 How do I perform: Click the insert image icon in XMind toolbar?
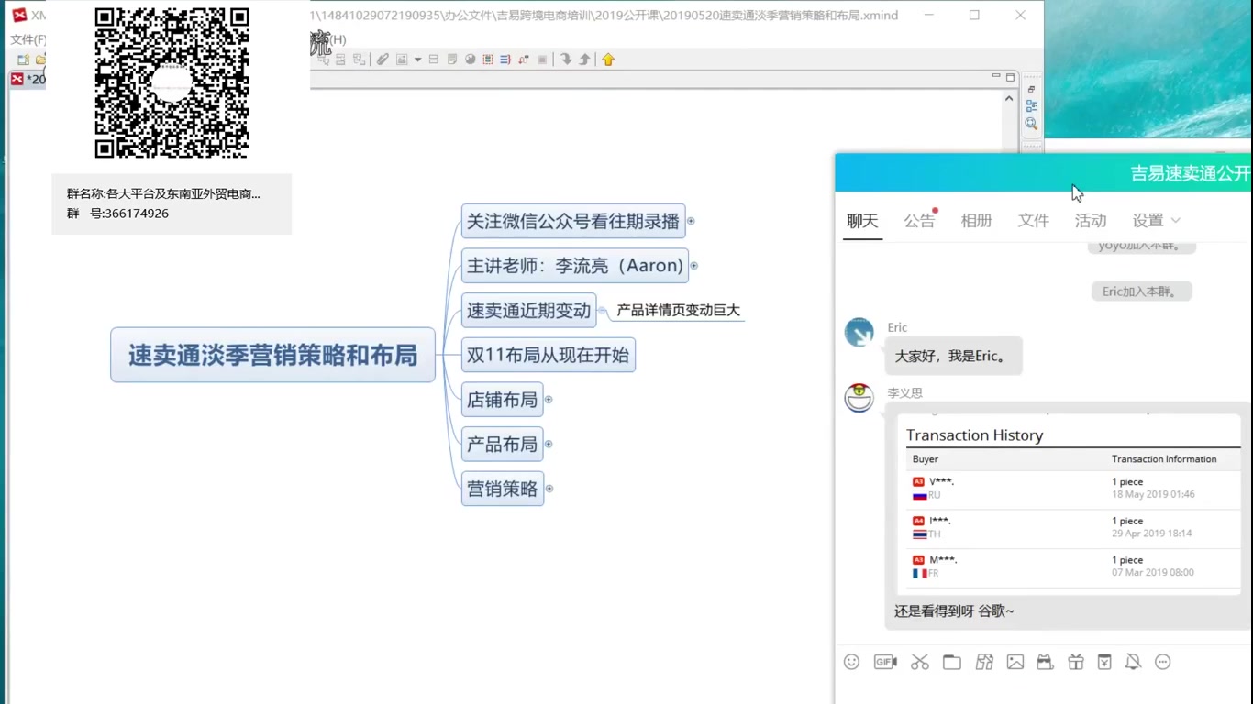(402, 60)
